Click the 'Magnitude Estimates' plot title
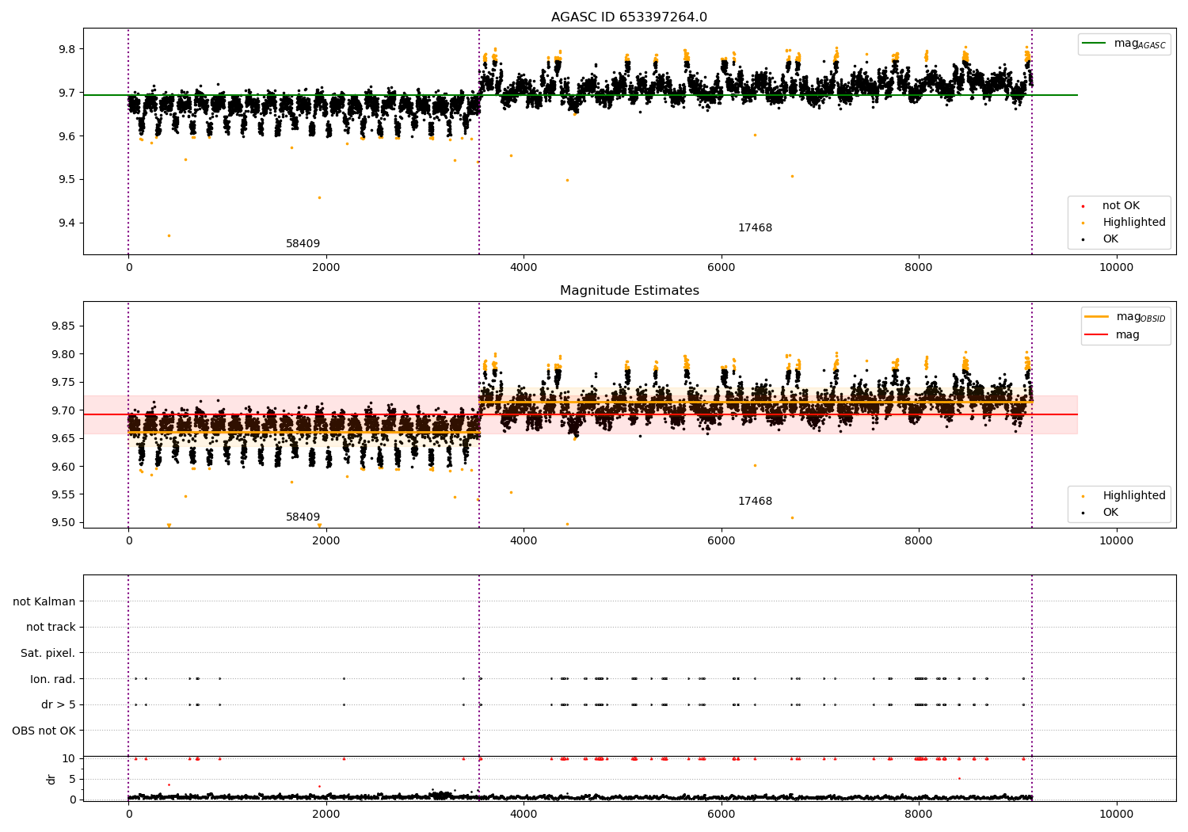 click(x=629, y=291)
